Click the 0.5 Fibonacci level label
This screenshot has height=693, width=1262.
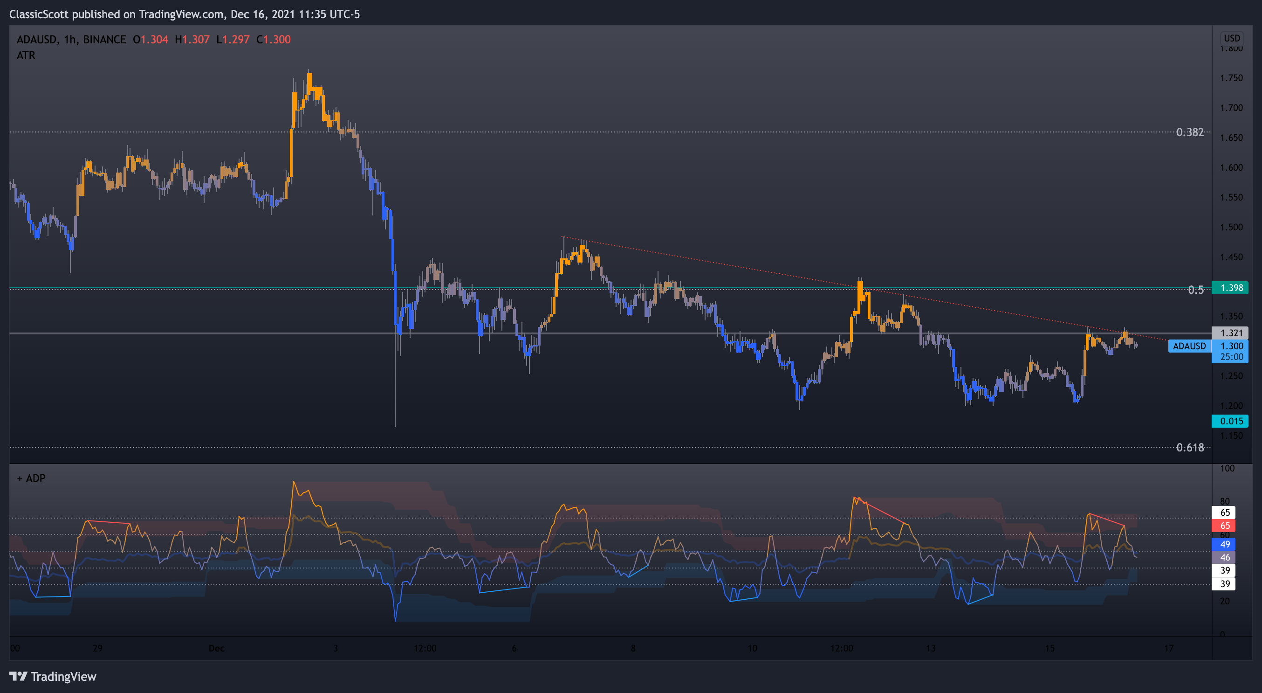tap(1196, 290)
